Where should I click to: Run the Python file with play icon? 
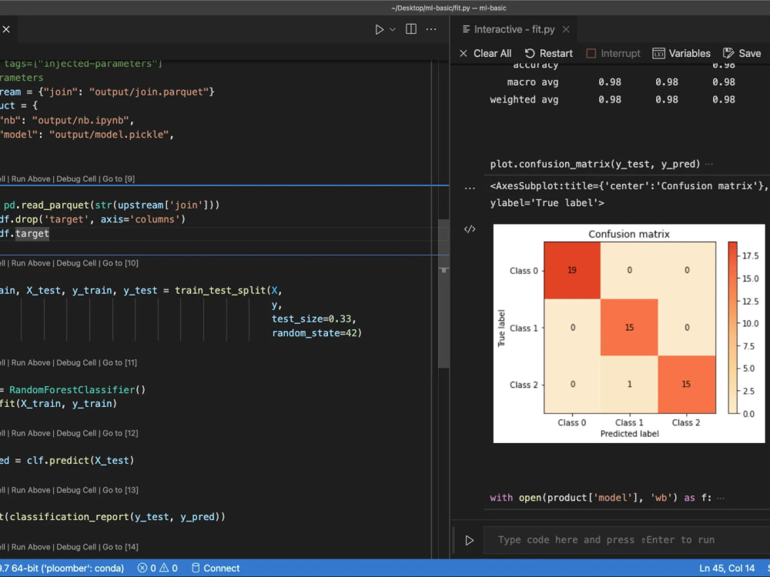pos(379,29)
